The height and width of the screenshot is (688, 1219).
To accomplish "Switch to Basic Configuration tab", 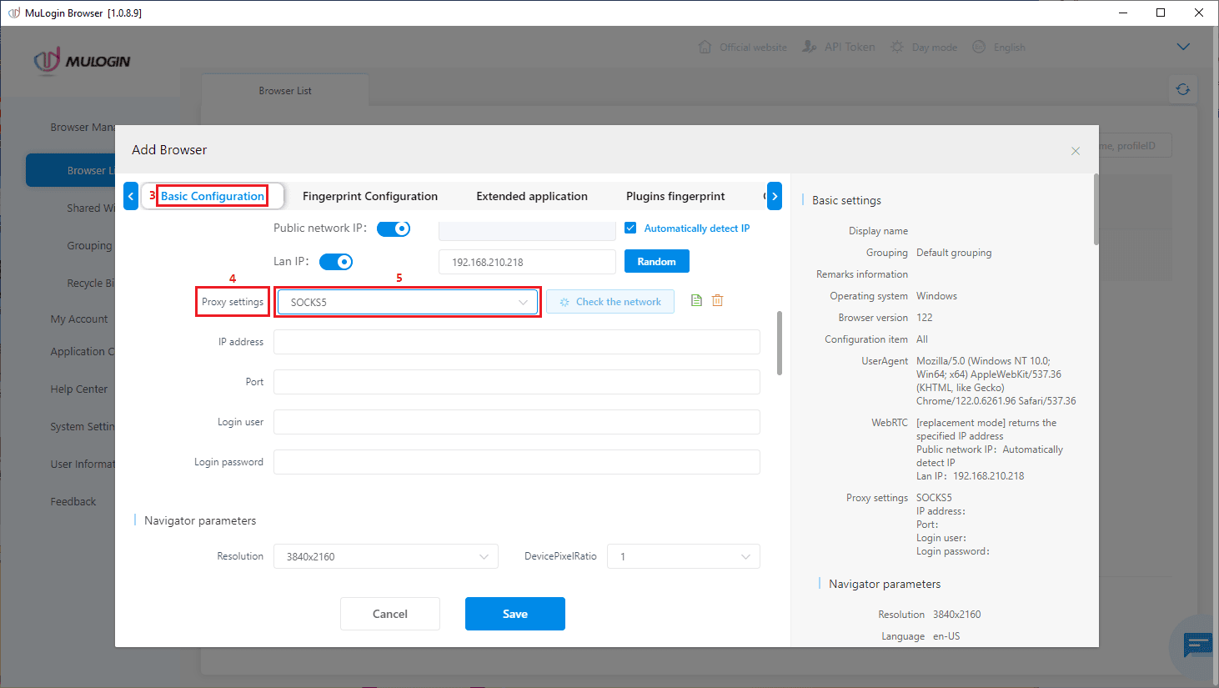I will pyautogui.click(x=213, y=196).
